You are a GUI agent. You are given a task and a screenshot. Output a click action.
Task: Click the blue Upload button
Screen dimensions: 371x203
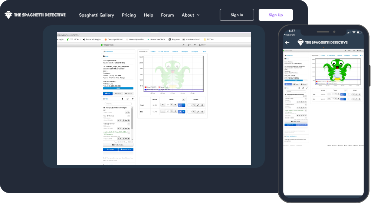coord(110,149)
